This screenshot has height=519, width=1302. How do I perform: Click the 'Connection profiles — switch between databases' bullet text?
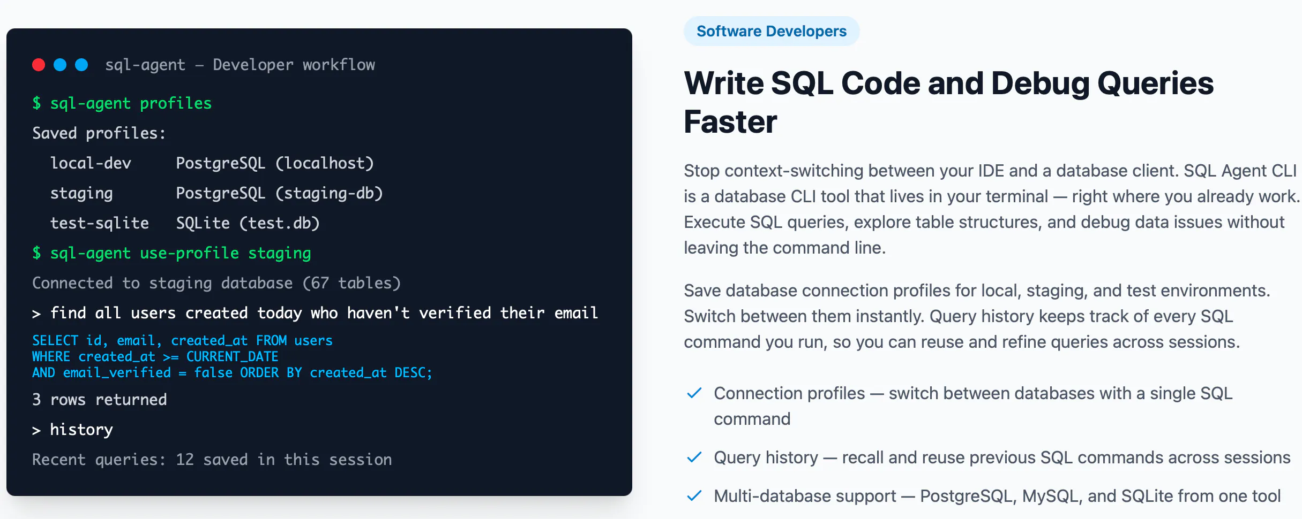(x=973, y=406)
